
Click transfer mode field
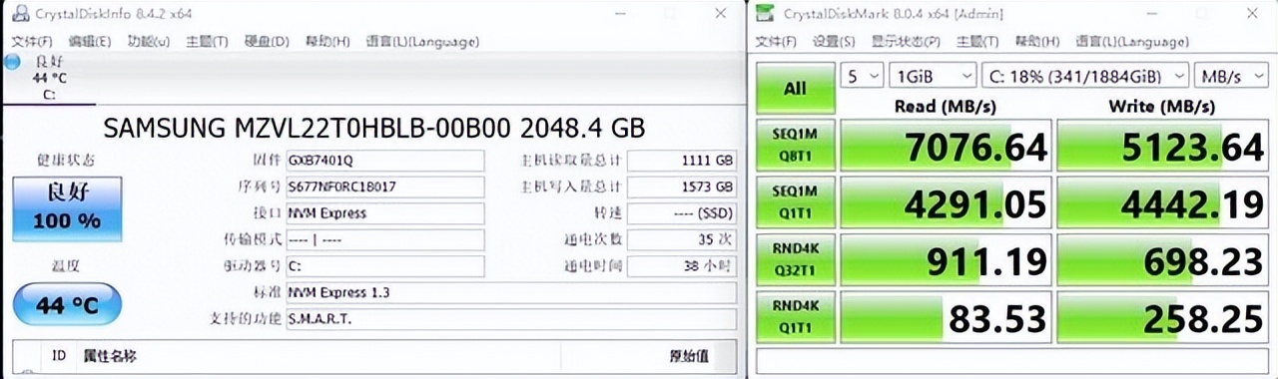click(385, 239)
